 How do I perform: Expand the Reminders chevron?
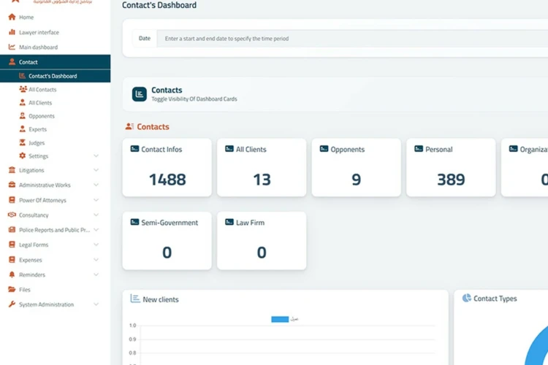tap(96, 274)
